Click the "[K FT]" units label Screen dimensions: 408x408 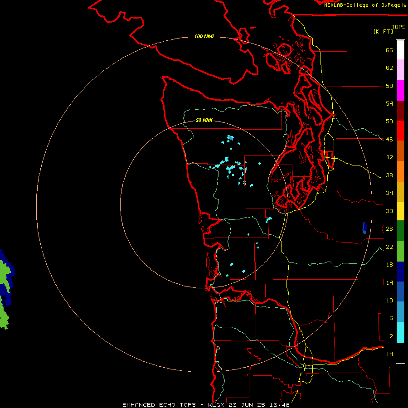pos(383,31)
